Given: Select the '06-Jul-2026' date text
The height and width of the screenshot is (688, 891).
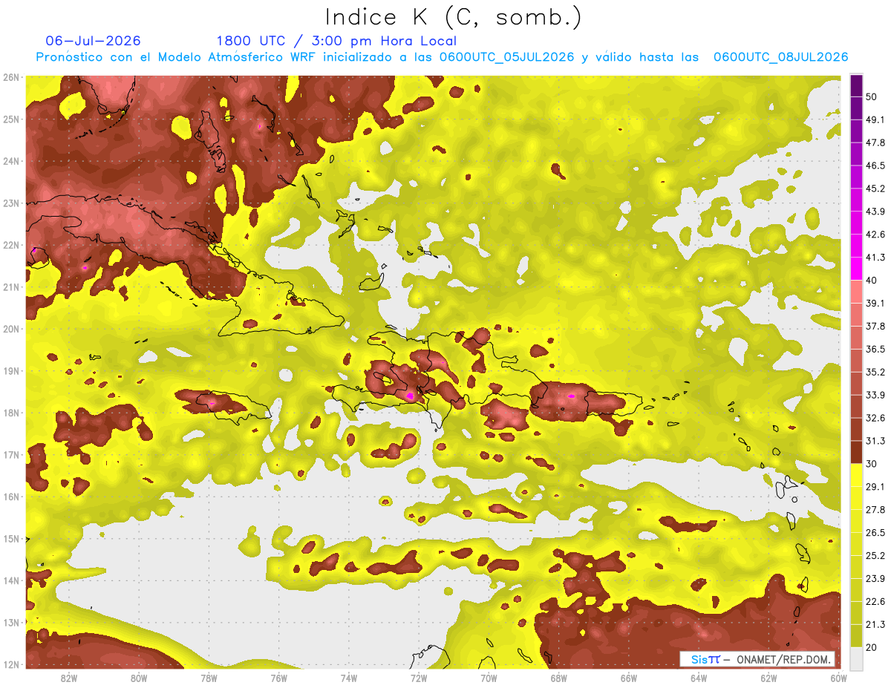Looking at the screenshot, I should tap(93, 41).
